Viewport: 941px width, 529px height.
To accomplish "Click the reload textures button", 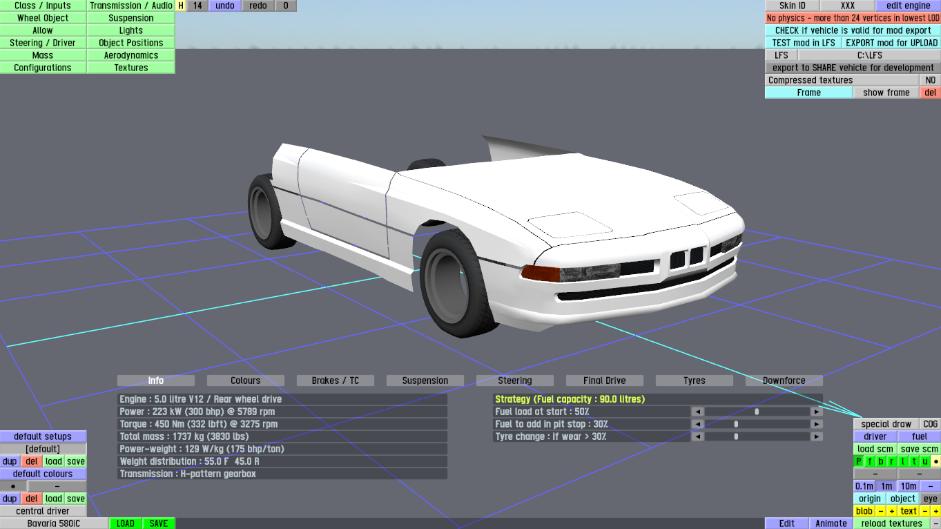I will point(892,523).
